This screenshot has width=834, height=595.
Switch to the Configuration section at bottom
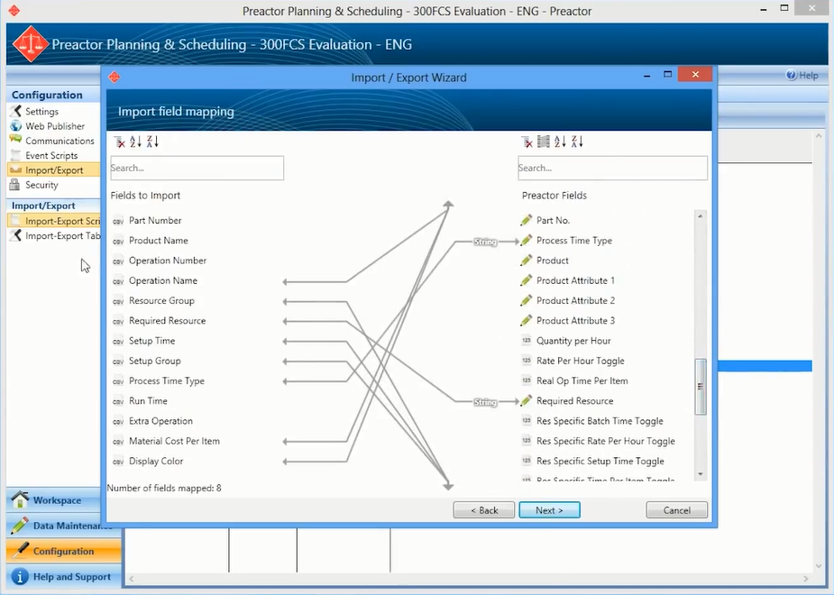point(64,552)
